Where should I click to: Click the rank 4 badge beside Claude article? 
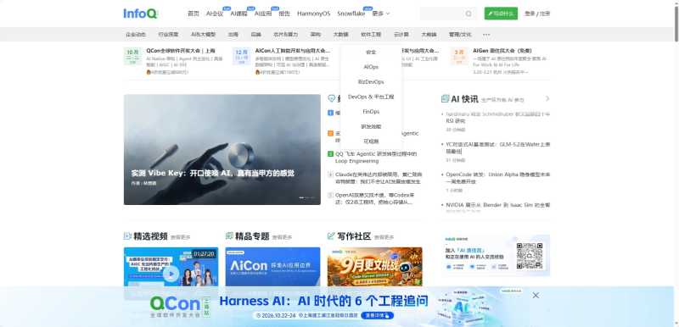point(330,175)
